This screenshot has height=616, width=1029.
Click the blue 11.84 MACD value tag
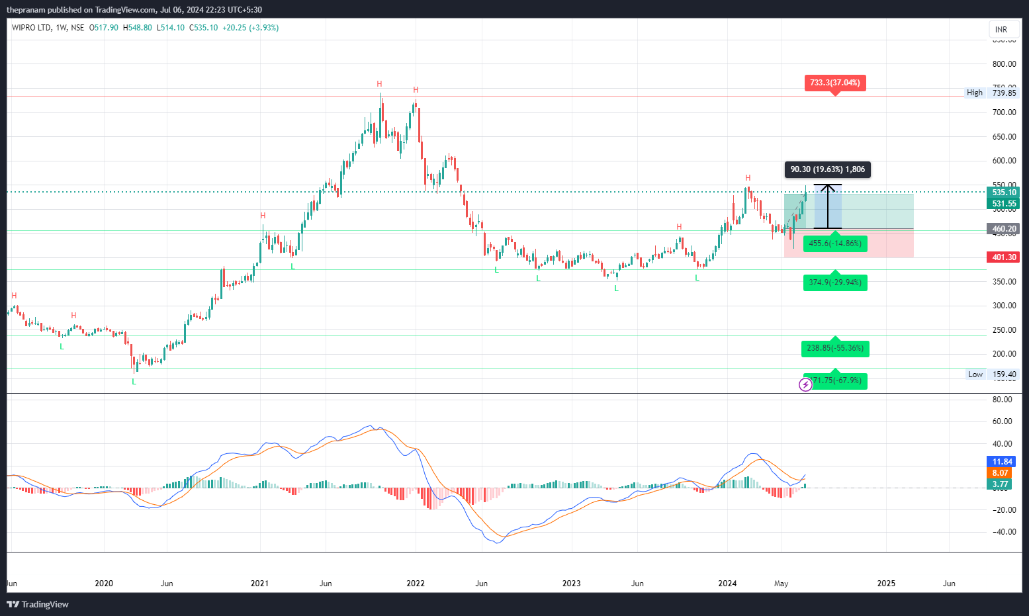[x=1002, y=462]
